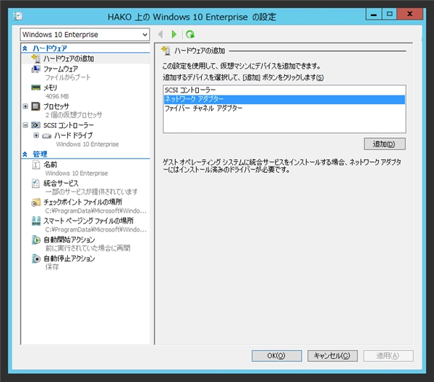The width and height of the screenshot is (434, 382).
Task: Open the Windows 10 Enterprise VM dropdown
Action: click(85, 35)
